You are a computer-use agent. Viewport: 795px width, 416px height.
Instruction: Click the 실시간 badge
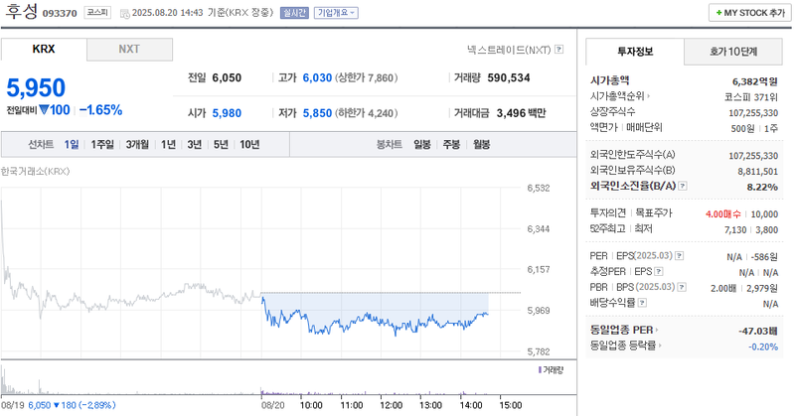pos(294,13)
